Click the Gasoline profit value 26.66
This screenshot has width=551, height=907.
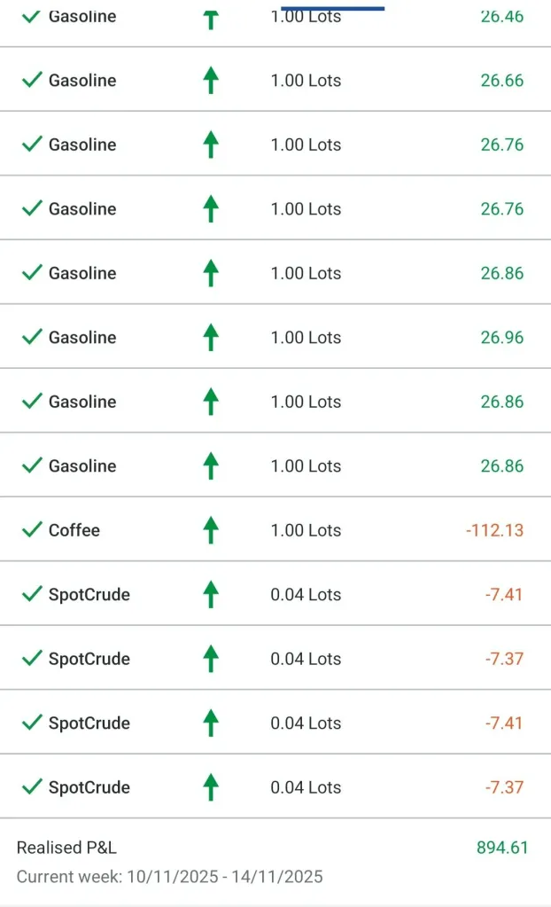tap(502, 80)
